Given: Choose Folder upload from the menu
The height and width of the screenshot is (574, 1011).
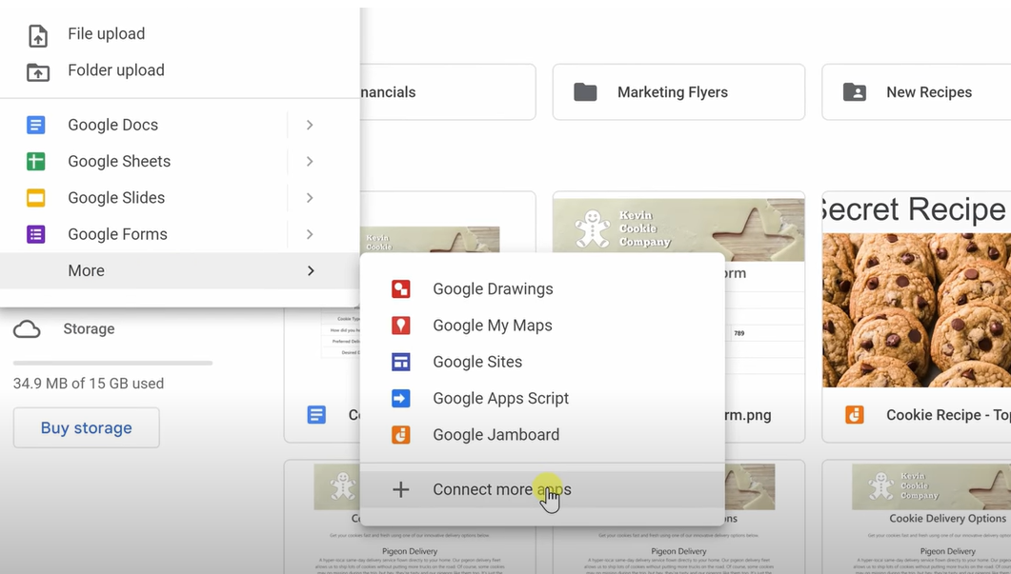Looking at the screenshot, I should (116, 70).
